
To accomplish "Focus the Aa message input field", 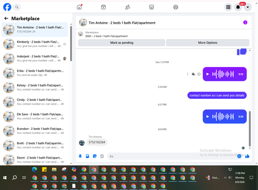I will [x=172, y=156].
